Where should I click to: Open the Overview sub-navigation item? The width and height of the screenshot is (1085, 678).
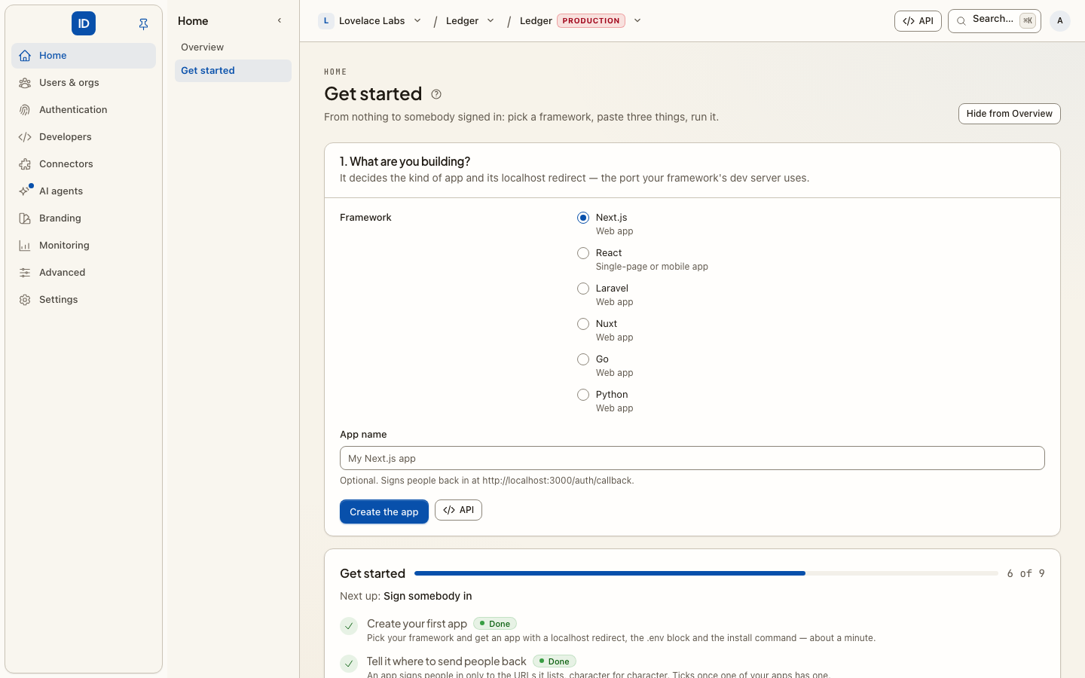(x=233, y=47)
